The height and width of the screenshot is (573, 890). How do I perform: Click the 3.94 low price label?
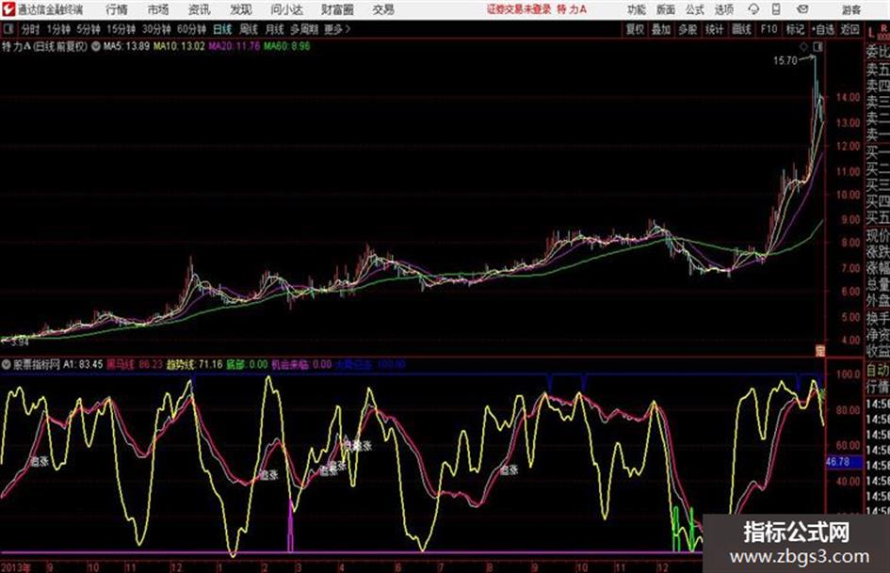(x=19, y=342)
